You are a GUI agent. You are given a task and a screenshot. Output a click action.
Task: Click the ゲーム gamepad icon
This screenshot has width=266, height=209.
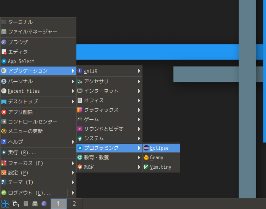(x=80, y=119)
